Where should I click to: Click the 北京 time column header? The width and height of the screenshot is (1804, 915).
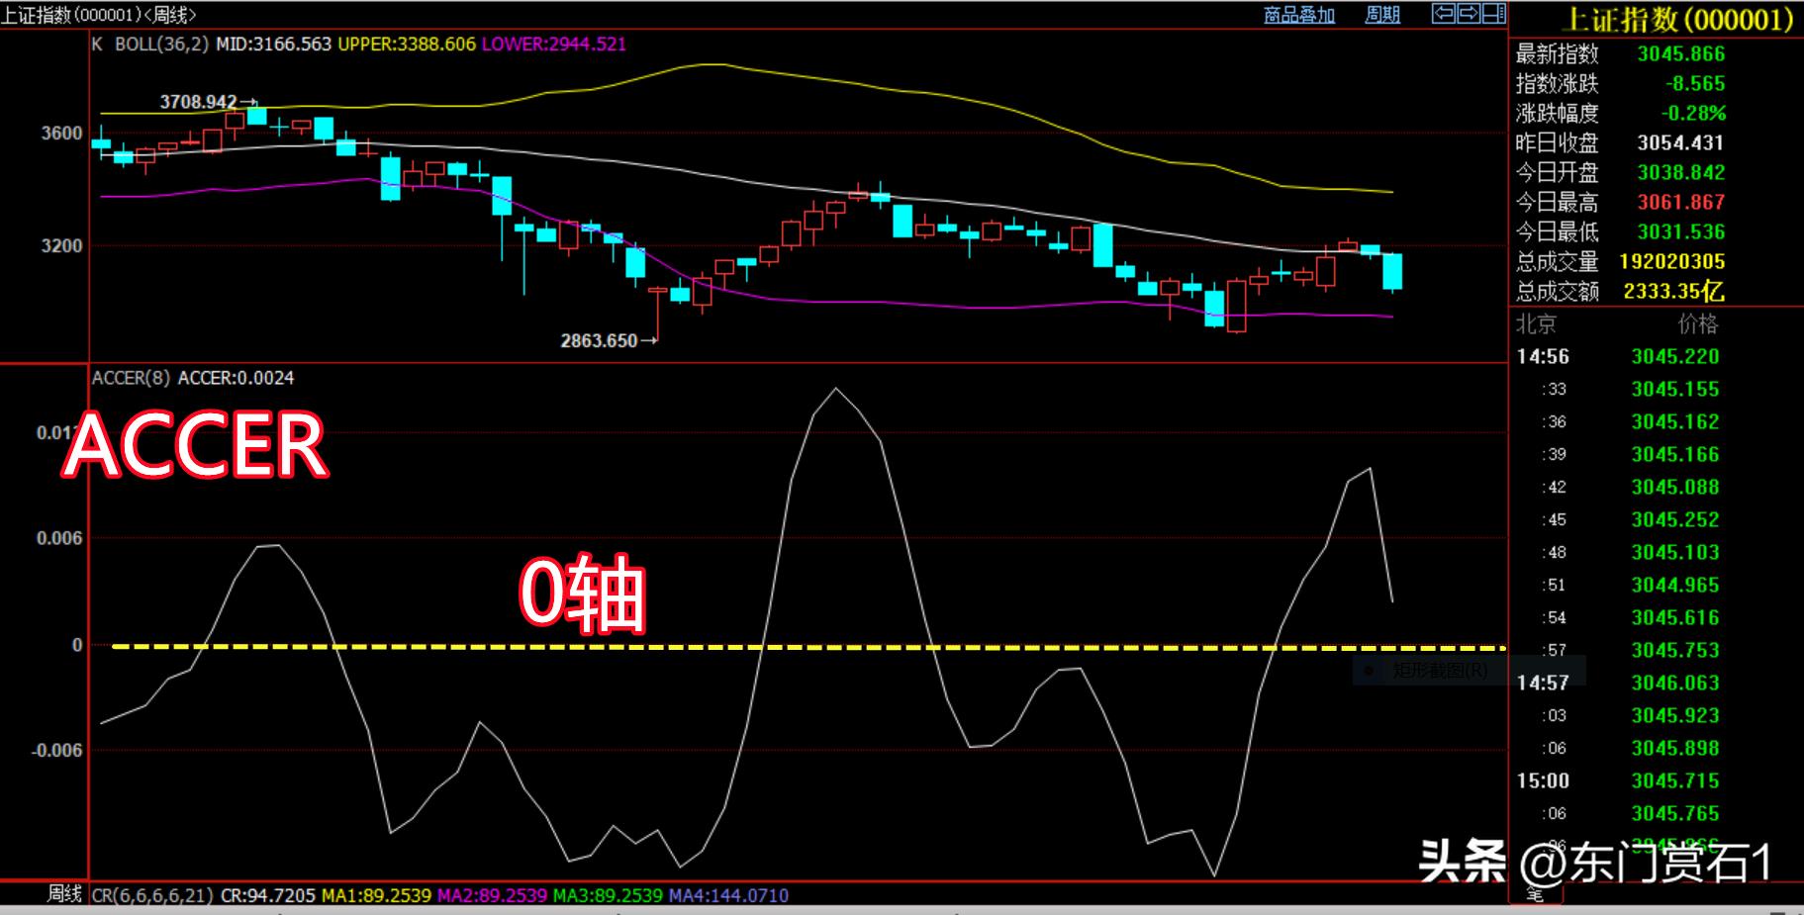[x=1536, y=324]
